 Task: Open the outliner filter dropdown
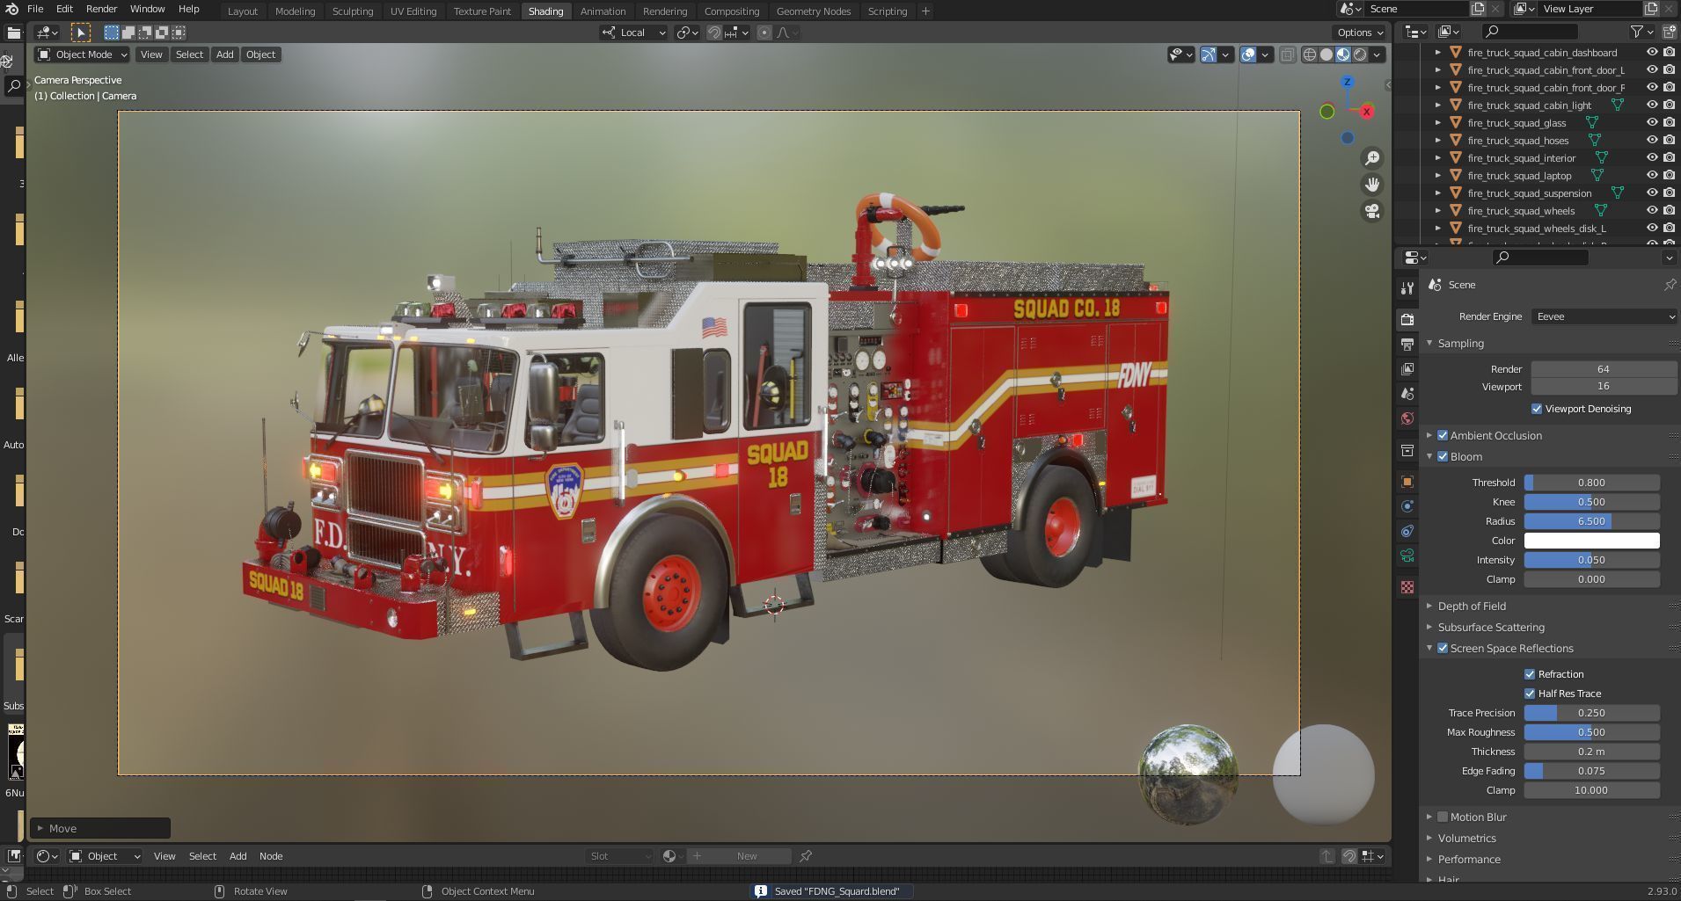click(x=1641, y=32)
